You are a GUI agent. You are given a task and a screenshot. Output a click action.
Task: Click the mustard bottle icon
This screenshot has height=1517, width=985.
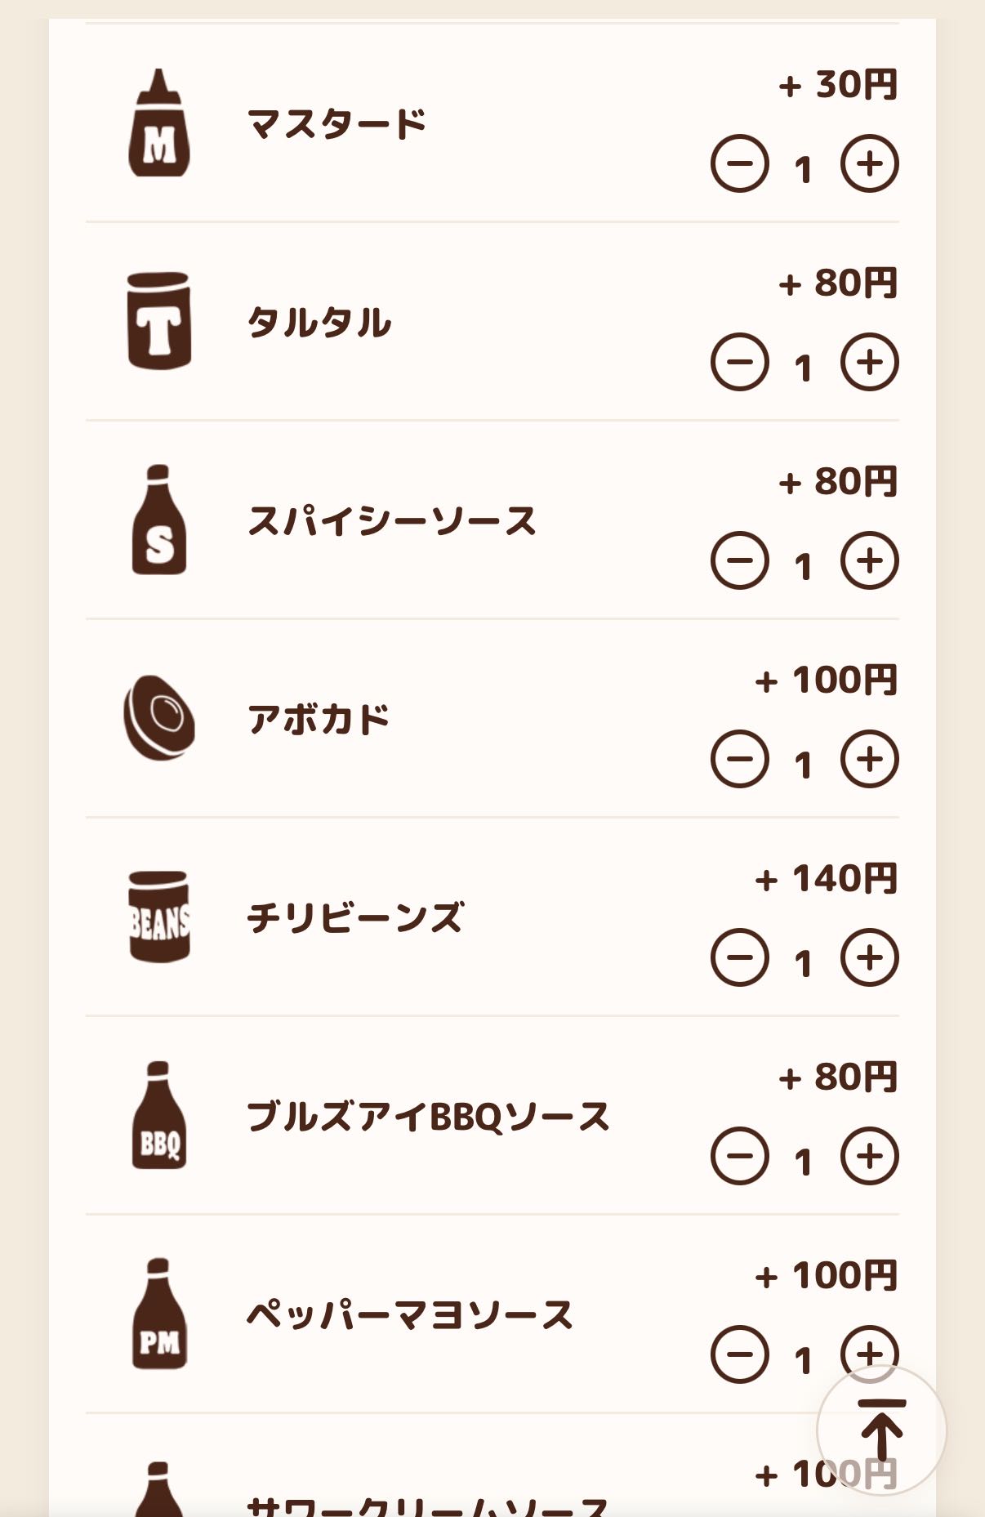click(x=159, y=124)
